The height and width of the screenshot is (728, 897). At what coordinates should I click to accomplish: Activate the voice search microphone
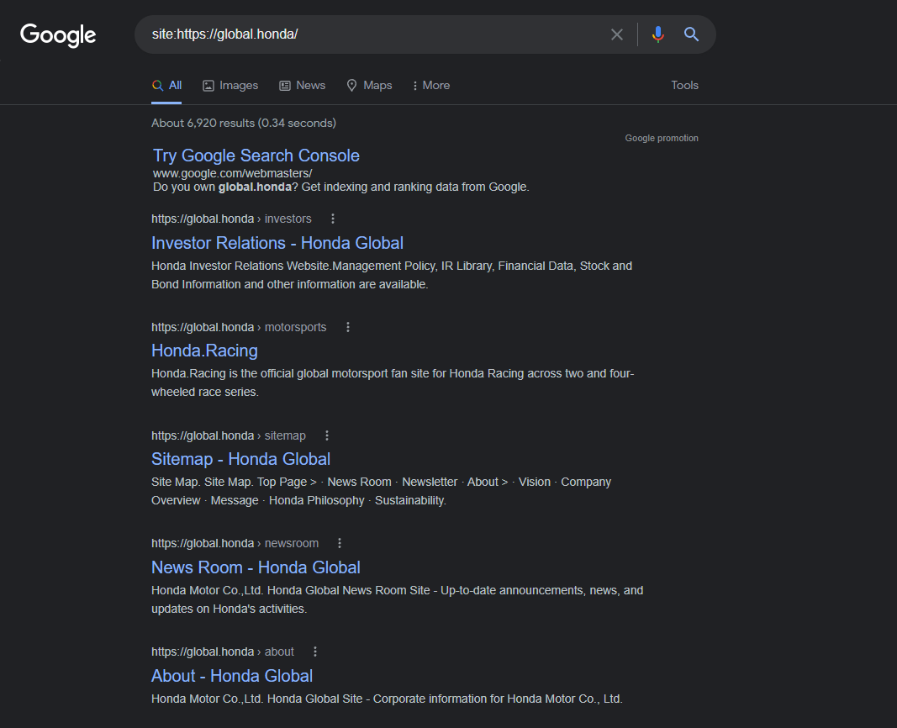click(x=657, y=34)
